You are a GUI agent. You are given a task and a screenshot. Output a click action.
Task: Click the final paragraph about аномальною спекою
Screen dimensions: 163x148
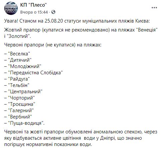(81, 138)
